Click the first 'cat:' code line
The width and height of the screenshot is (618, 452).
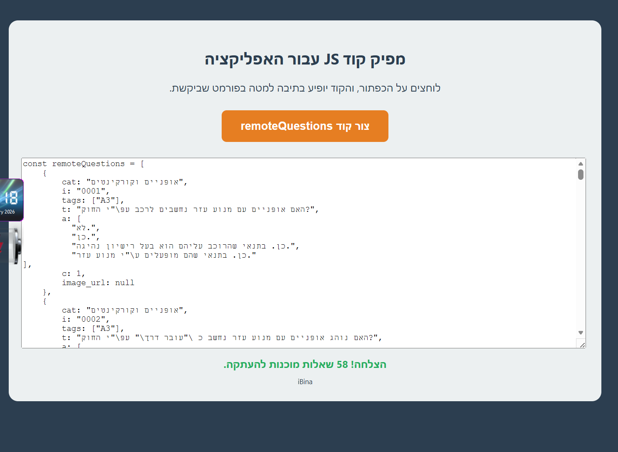coord(124,182)
